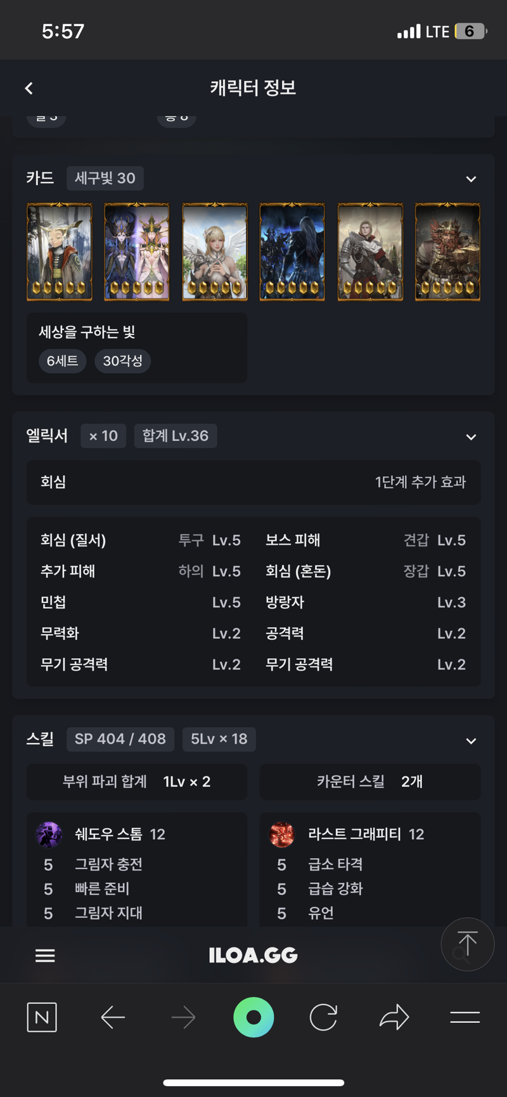Tap the green circle button in browser bar
The image size is (507, 1097).
[x=253, y=1017]
